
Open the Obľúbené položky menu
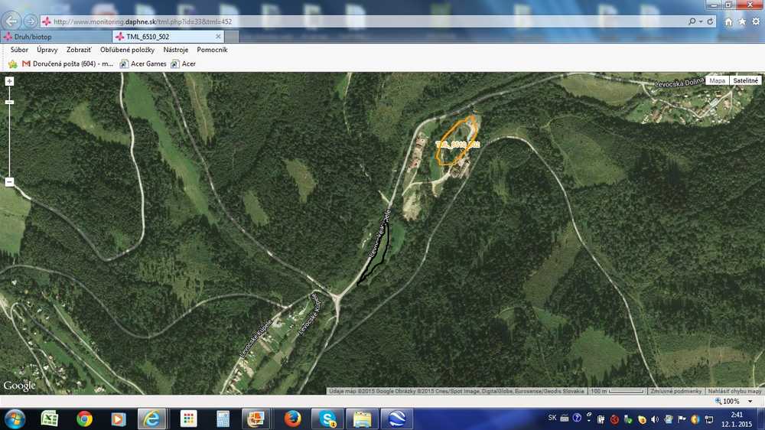point(127,50)
